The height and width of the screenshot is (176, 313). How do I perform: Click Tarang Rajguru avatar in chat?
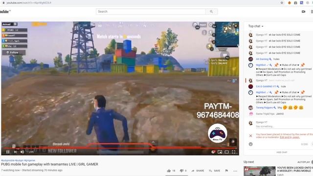click(250, 108)
